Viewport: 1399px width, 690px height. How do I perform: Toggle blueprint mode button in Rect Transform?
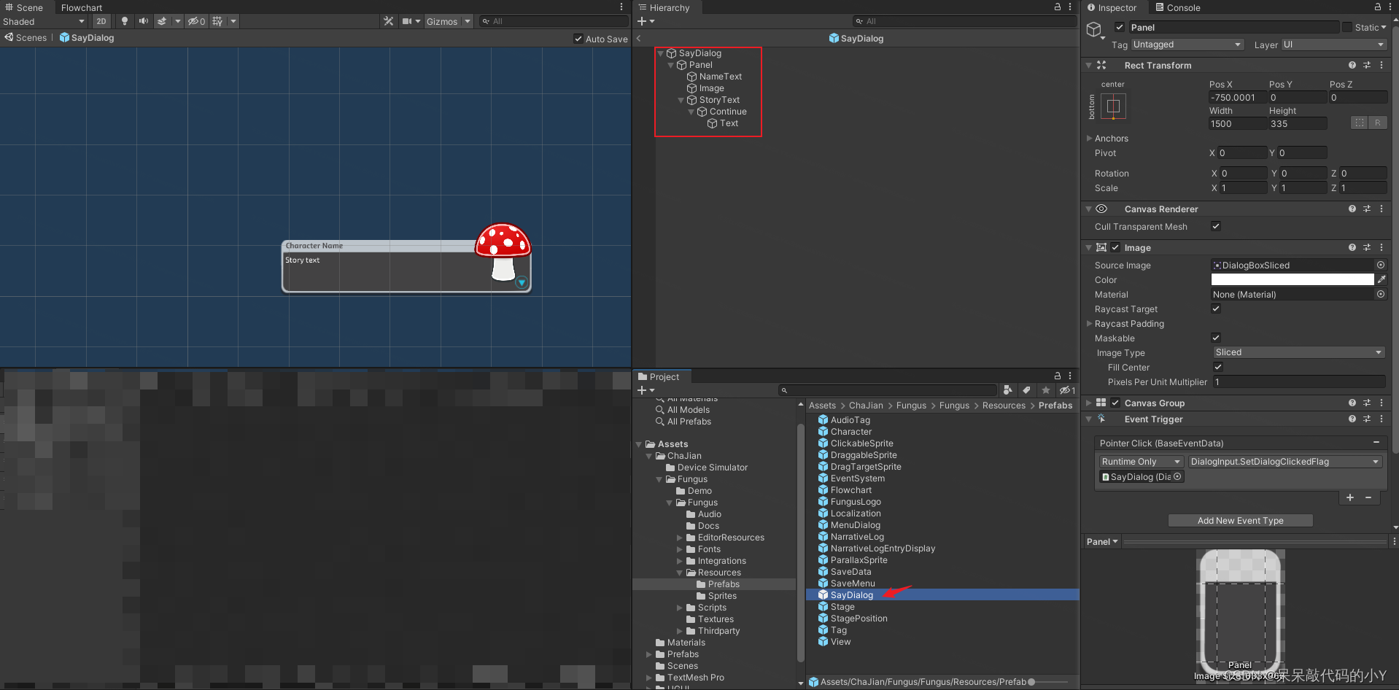click(1360, 123)
